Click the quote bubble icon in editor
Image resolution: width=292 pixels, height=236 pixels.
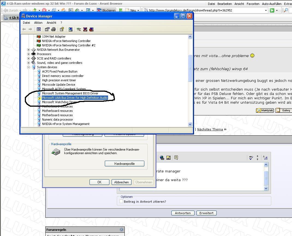[x=176, y=158]
